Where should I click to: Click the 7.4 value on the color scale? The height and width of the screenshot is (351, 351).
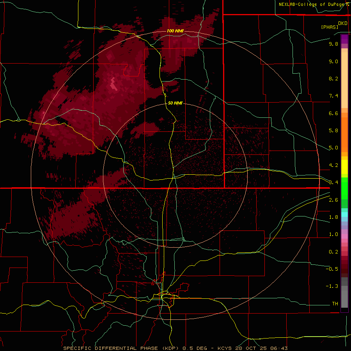333,96
